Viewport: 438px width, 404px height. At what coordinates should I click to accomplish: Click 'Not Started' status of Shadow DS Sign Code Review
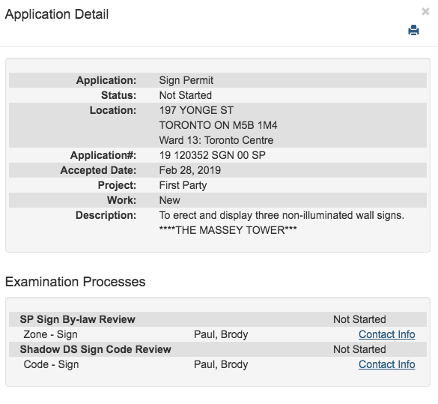359,349
